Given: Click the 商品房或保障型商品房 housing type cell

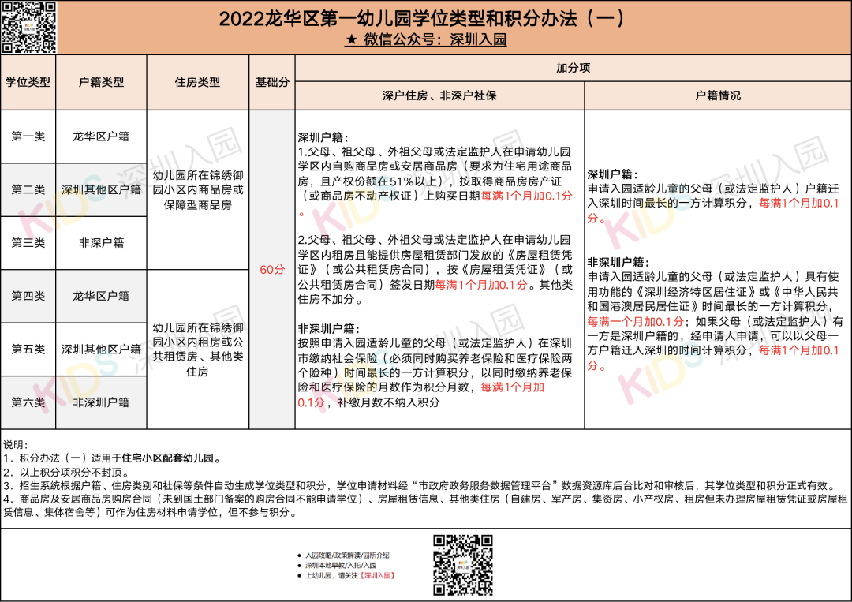Looking at the screenshot, I should 198,190.
